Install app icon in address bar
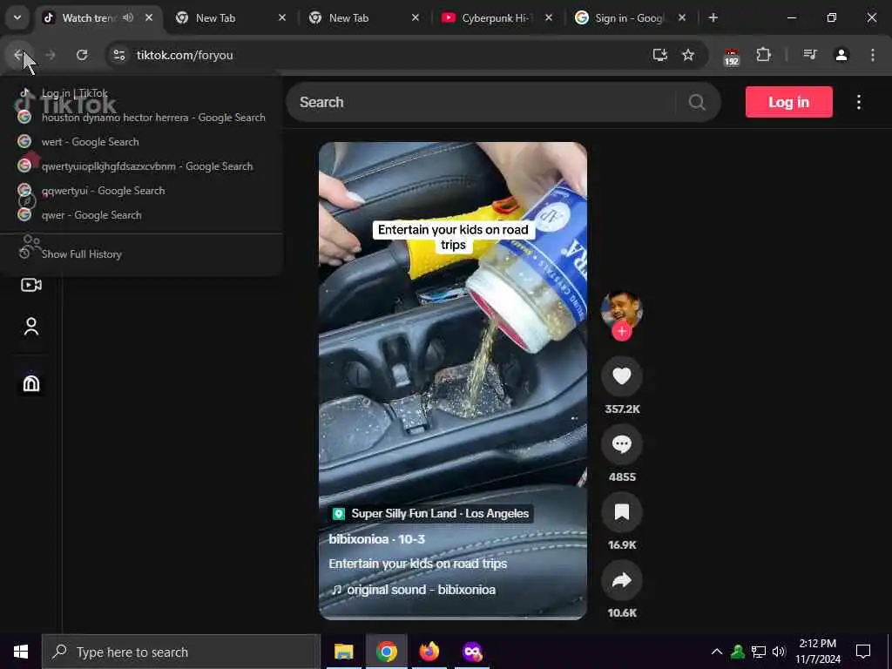This screenshot has height=669, width=892. click(660, 55)
